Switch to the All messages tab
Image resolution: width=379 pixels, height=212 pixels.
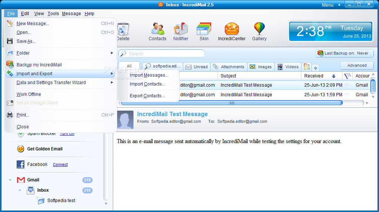[129, 66]
